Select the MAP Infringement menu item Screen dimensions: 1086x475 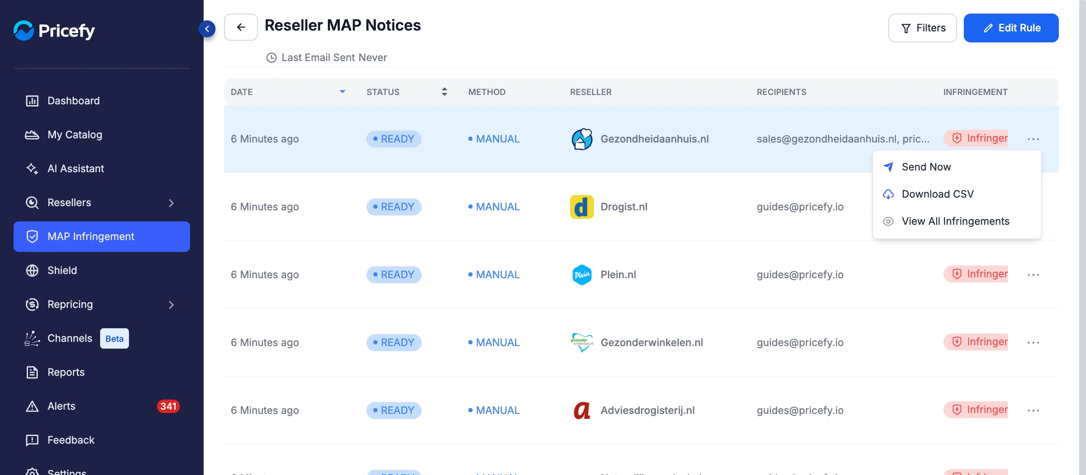point(102,237)
